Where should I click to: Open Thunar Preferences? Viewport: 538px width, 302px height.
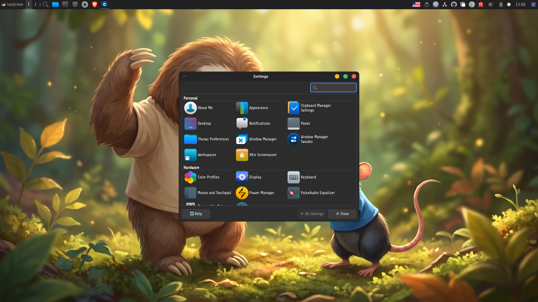click(x=207, y=139)
